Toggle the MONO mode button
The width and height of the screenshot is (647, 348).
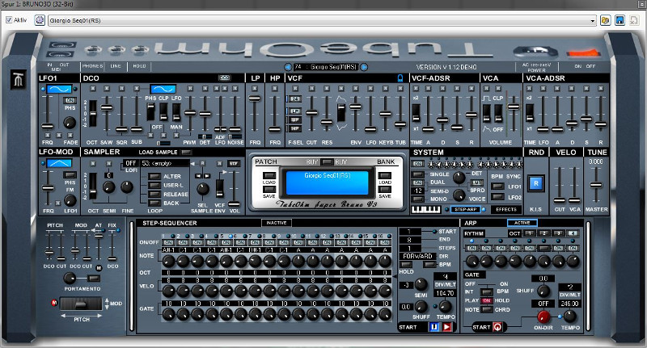[x=418, y=199]
